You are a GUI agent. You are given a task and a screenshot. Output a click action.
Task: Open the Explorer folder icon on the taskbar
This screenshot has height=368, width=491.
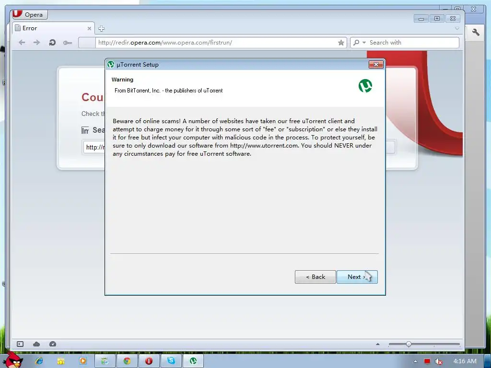pos(61,361)
